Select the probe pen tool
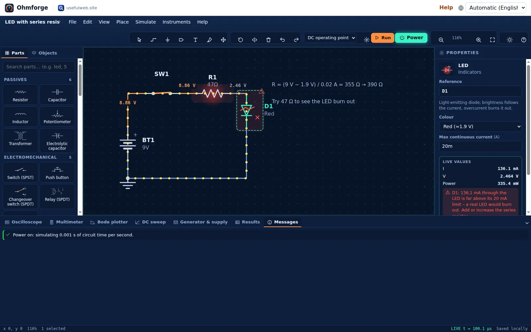 (x=209, y=40)
